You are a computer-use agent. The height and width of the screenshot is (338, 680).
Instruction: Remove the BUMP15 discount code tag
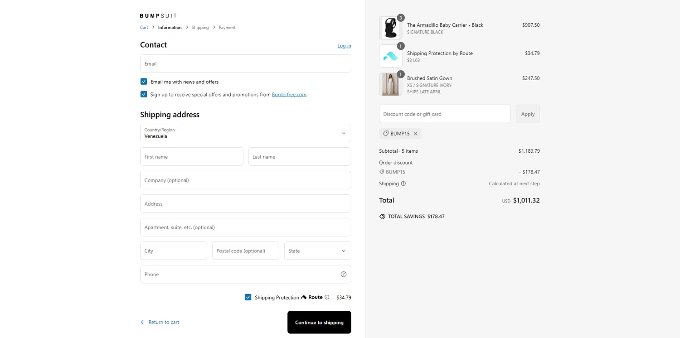click(416, 134)
